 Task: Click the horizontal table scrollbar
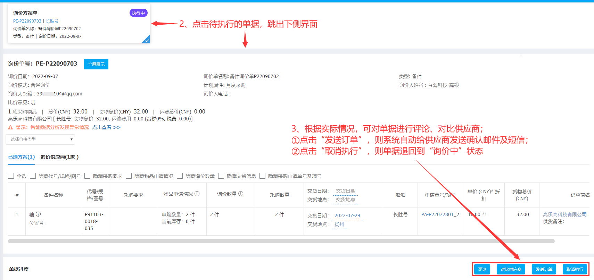(281, 241)
